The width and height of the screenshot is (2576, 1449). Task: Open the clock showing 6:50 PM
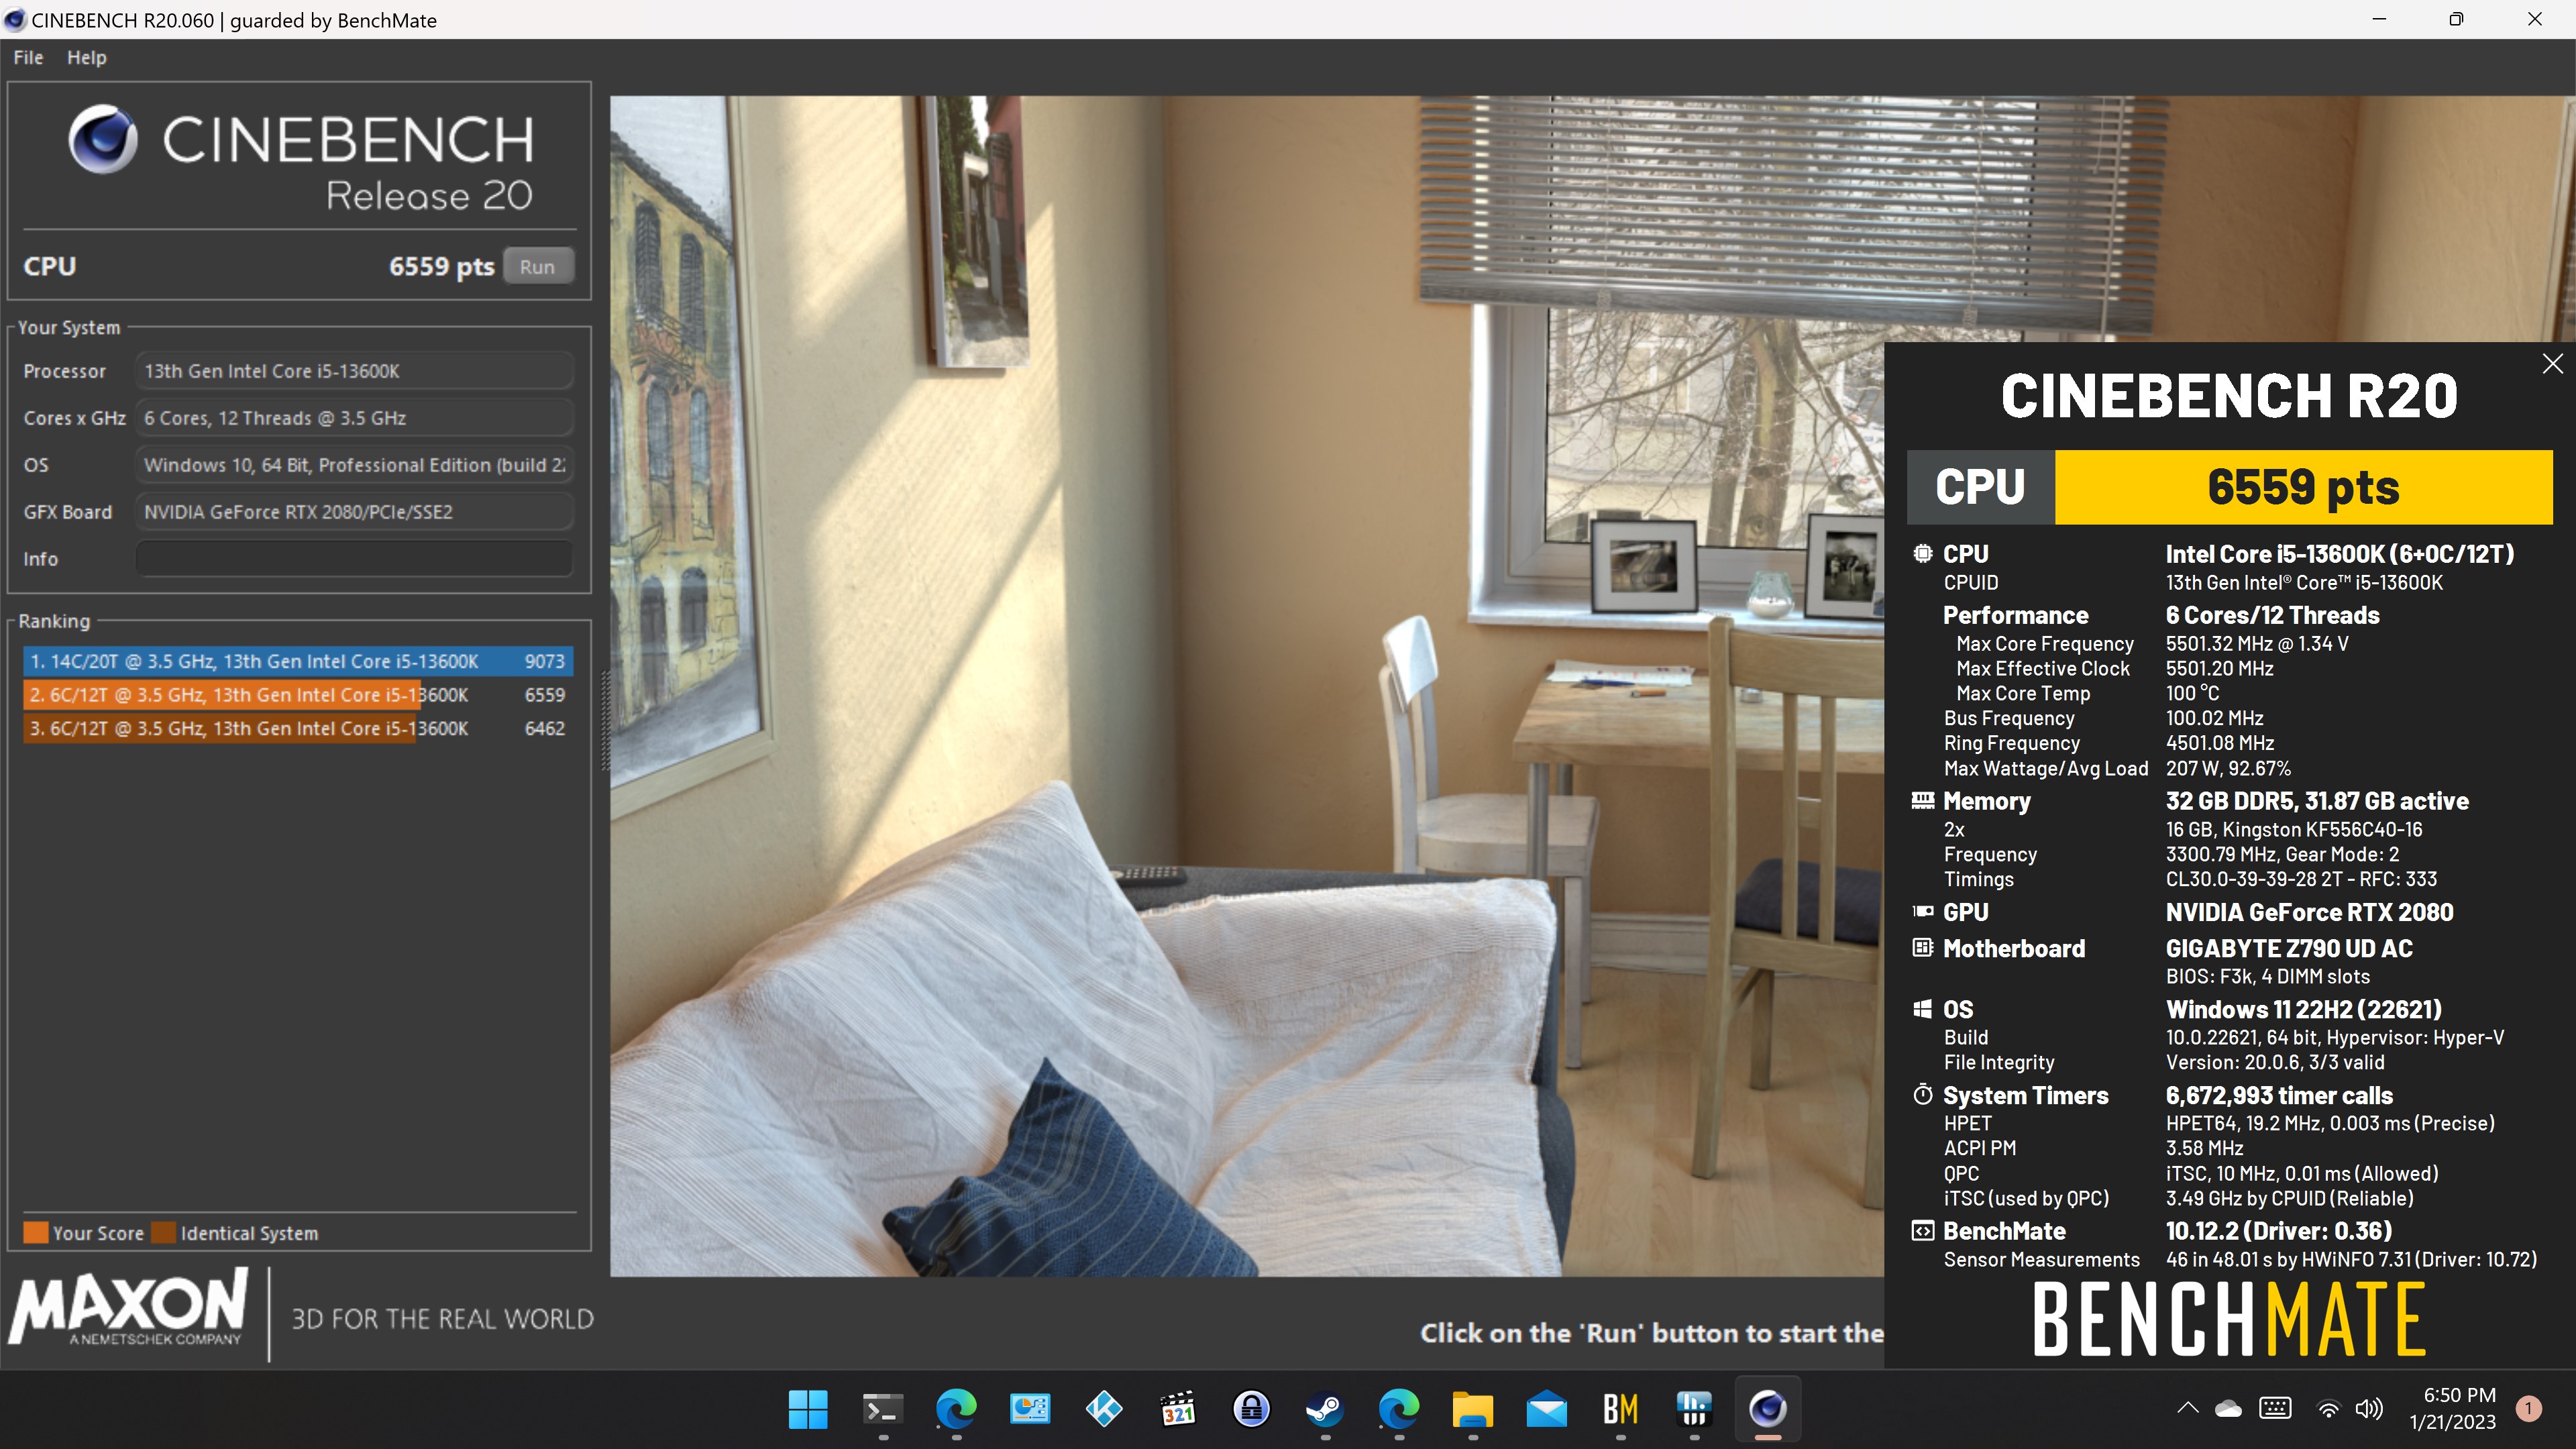point(2452,1408)
